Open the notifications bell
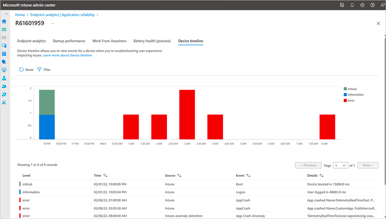386x219 pixels. coord(352,5)
